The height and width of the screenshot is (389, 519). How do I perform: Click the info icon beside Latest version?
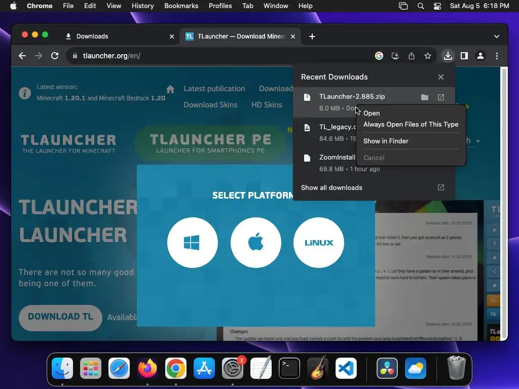coord(25,93)
